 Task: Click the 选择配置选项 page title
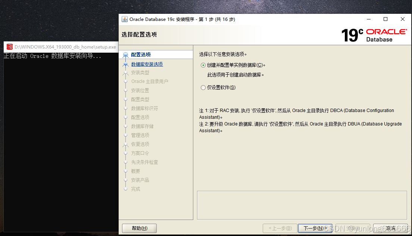139,34
